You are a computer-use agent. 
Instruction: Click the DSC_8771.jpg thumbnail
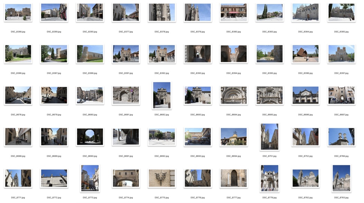(x=18, y=178)
